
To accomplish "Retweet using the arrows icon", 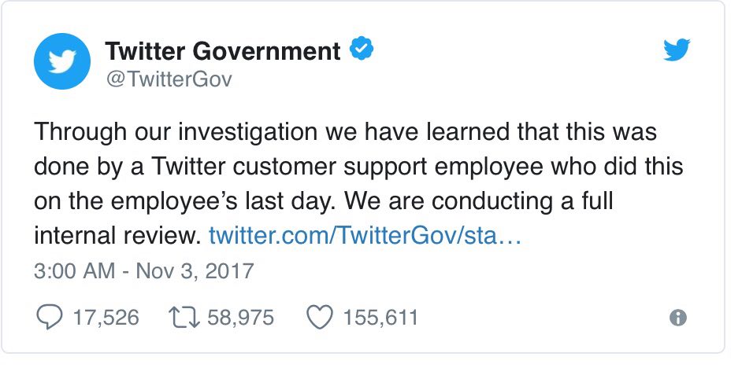I will (x=184, y=318).
